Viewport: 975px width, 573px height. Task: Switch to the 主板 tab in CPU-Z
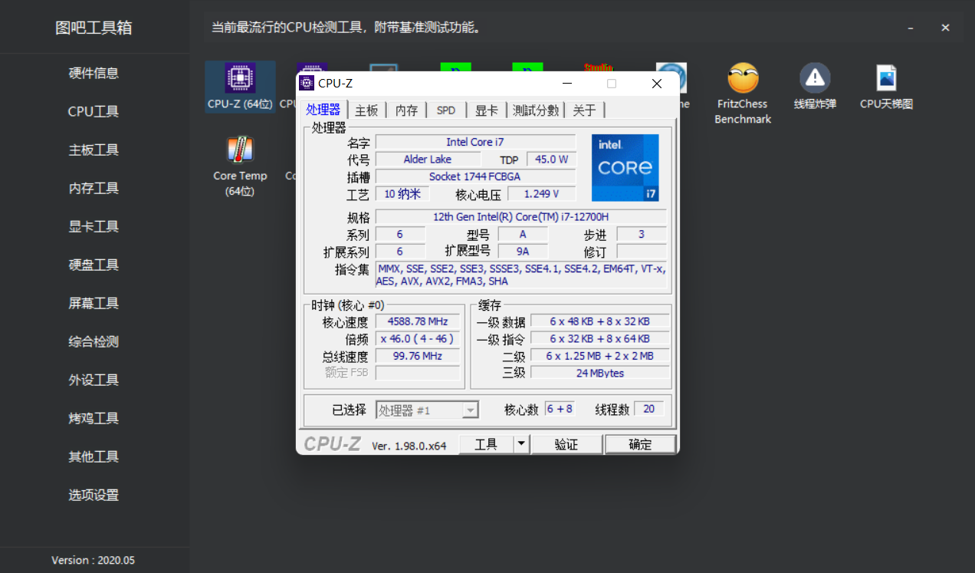[x=366, y=110]
